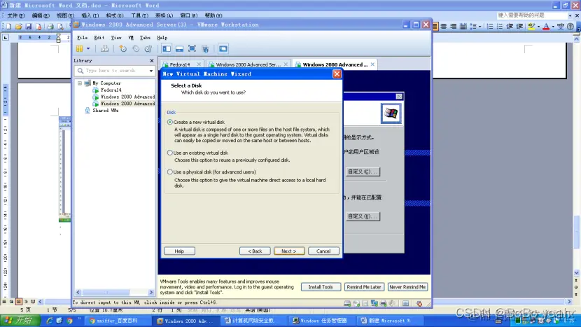Click the < Back button
The image size is (581, 327).
click(255, 251)
